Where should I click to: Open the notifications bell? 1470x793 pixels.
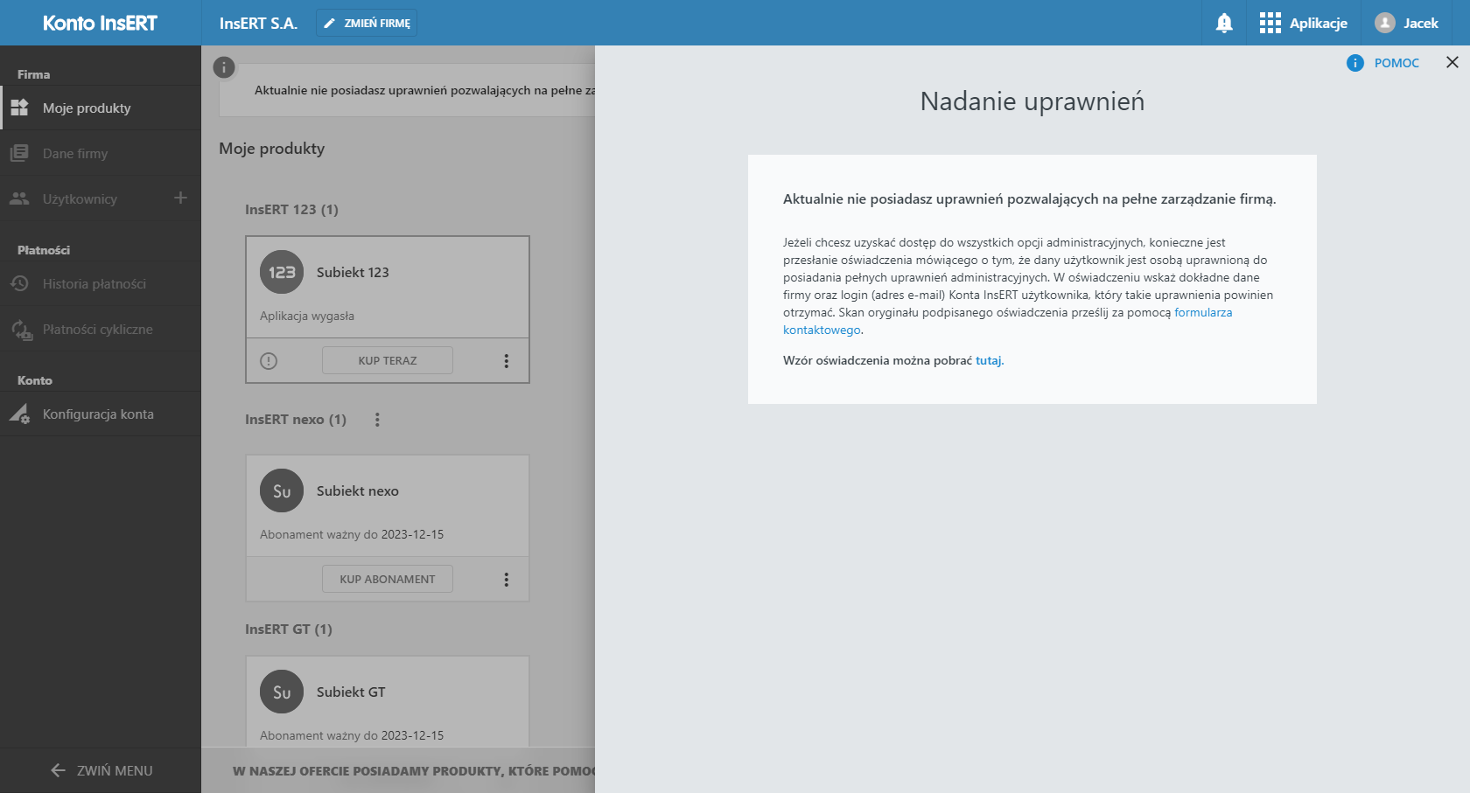coord(1224,24)
